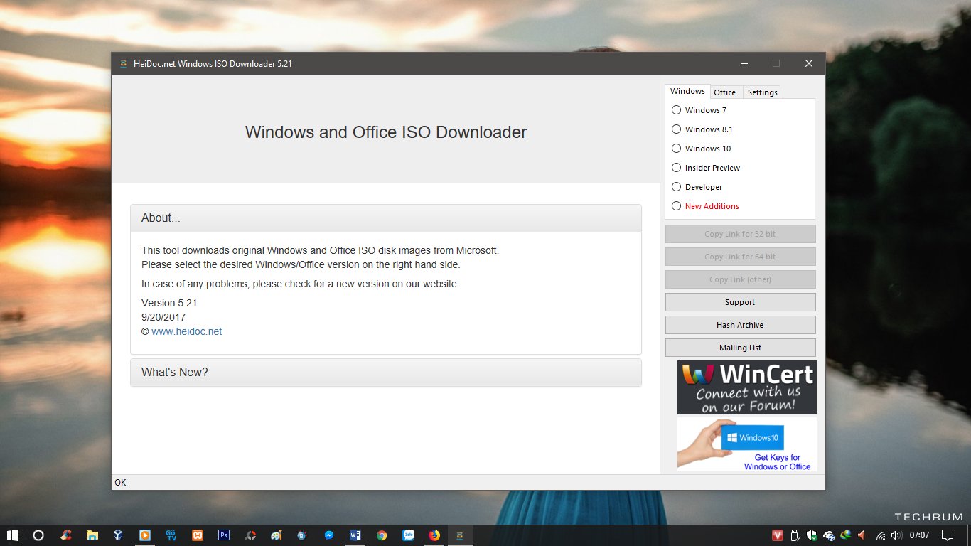Close the ISO Downloader window

(809, 63)
